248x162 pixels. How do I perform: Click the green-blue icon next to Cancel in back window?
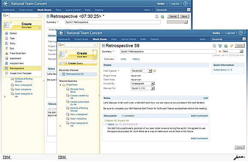click(162, 17)
